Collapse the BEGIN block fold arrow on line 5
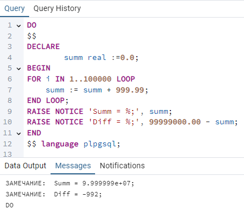 pos(19,69)
